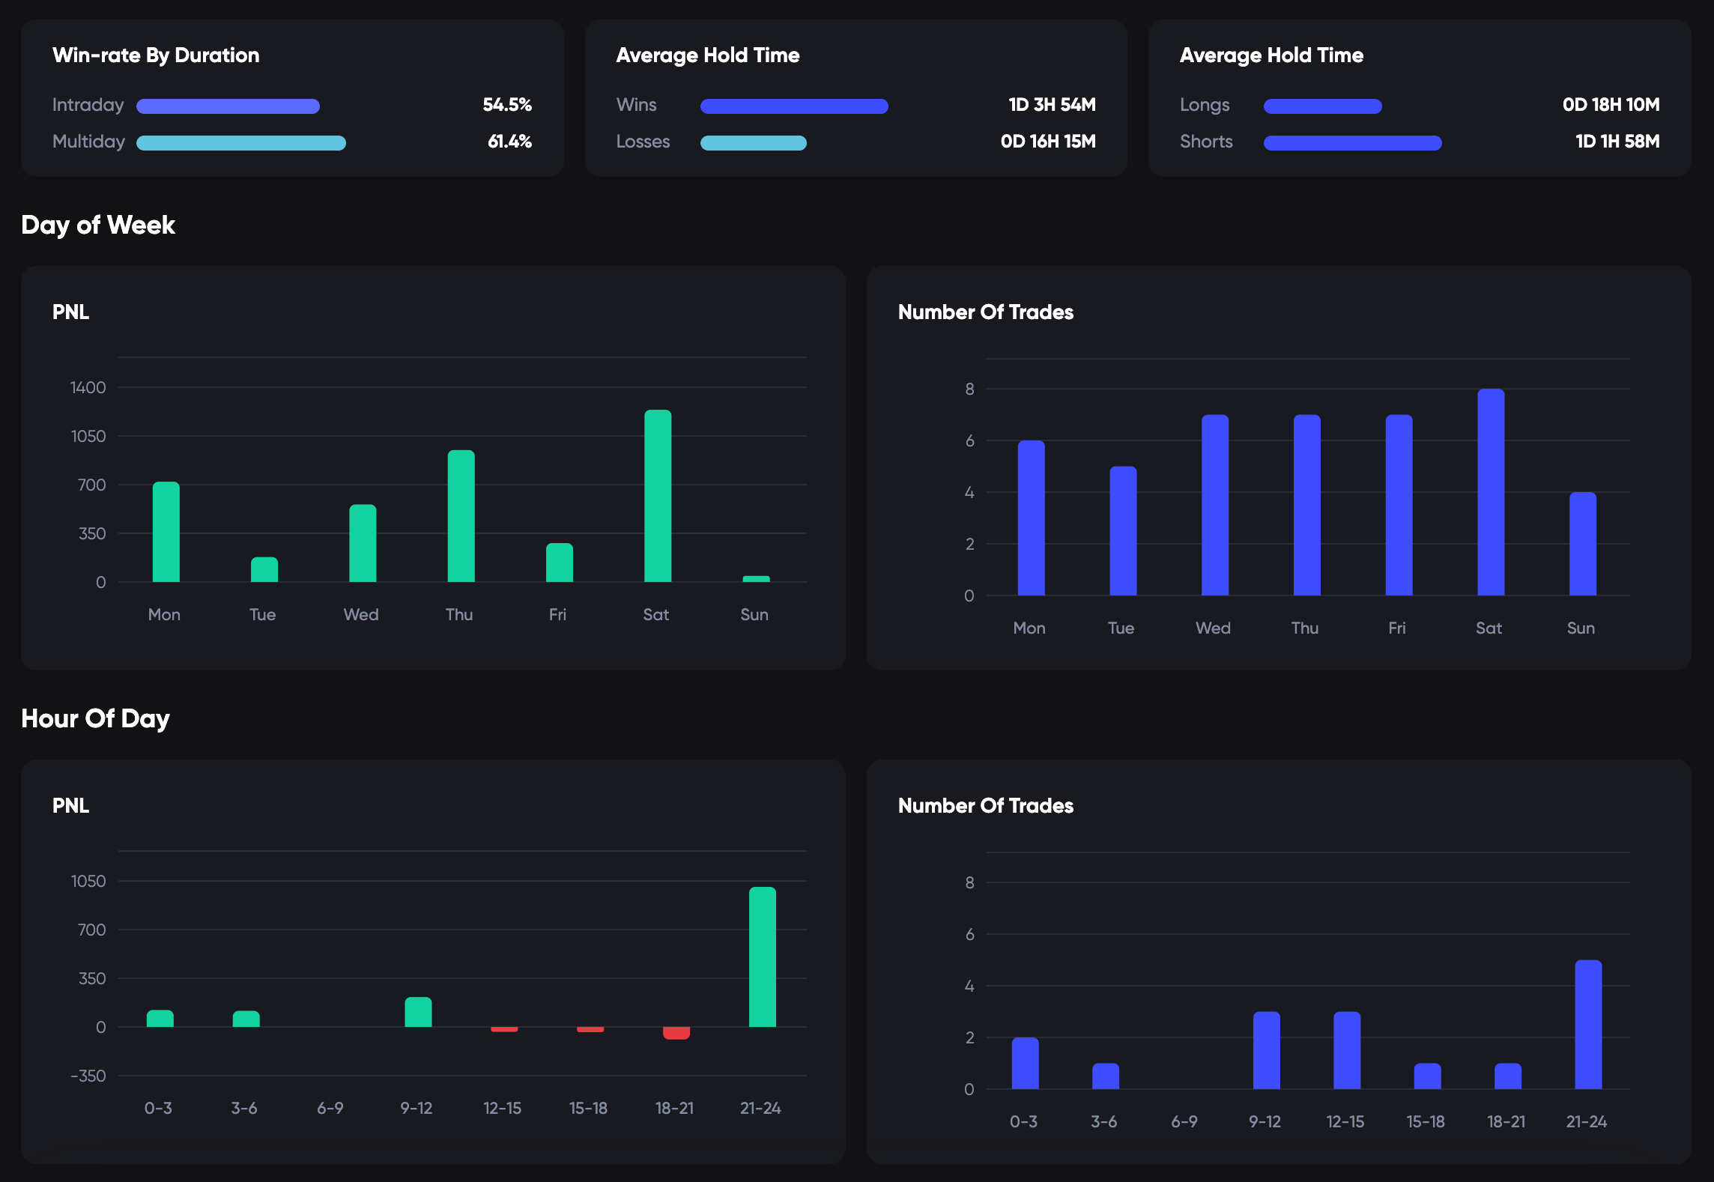Click the Losses average hold time bar
This screenshot has width=1714, height=1182.
tap(753, 142)
